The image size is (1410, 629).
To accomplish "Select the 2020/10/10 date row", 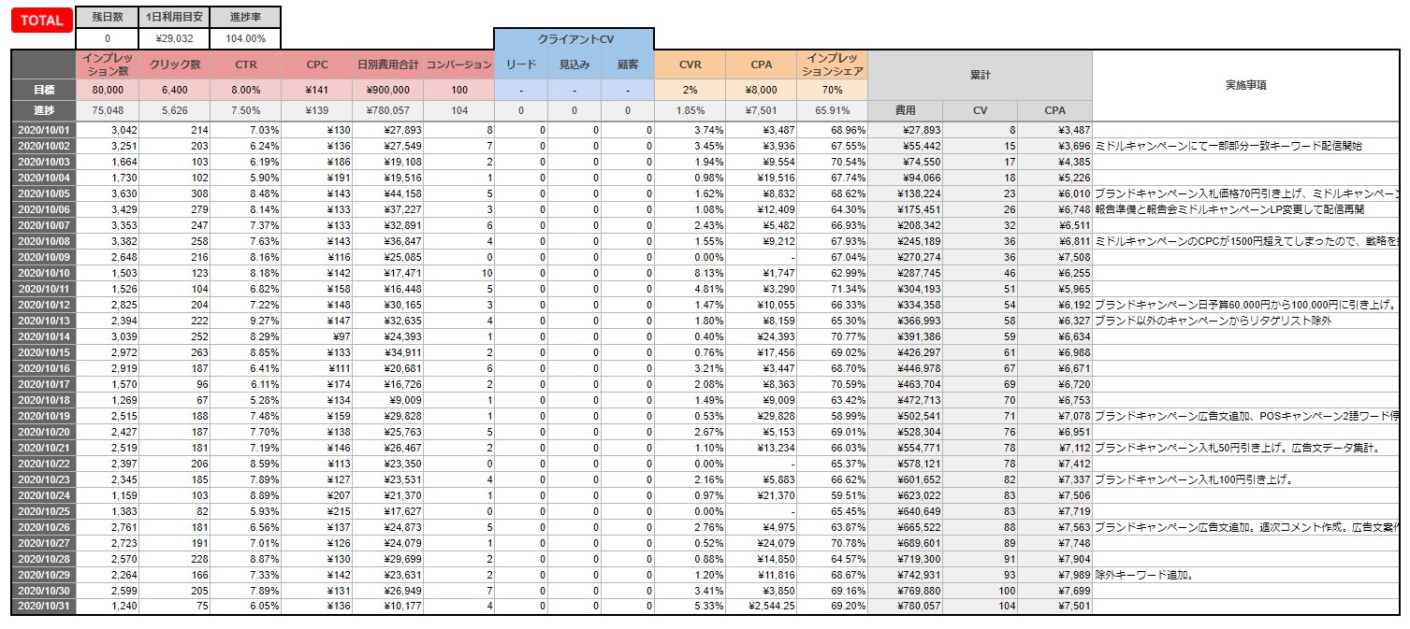I will coord(43,273).
